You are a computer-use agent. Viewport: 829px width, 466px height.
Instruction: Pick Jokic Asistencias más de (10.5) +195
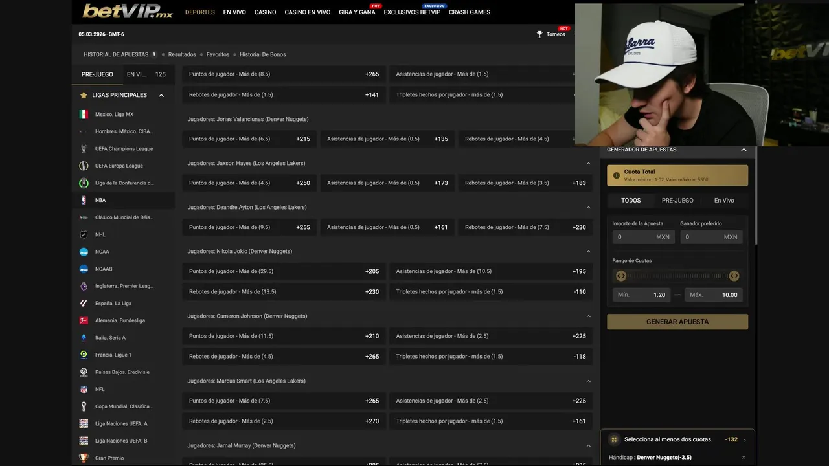click(x=491, y=271)
